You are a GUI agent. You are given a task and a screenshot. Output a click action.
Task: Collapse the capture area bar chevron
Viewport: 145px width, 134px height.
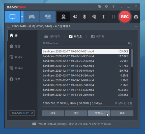(x=136, y=26)
